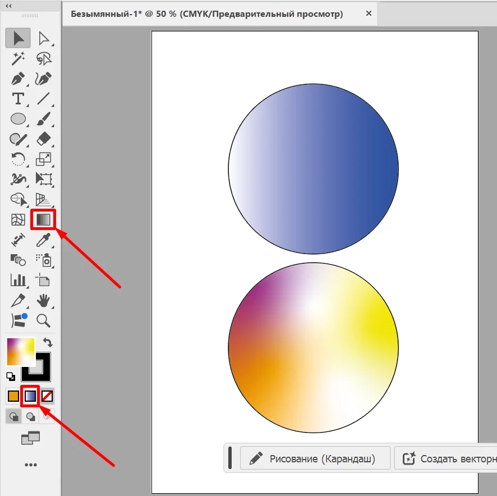
Task: Switch to the Безымянный-1 document tab
Action: pos(206,14)
